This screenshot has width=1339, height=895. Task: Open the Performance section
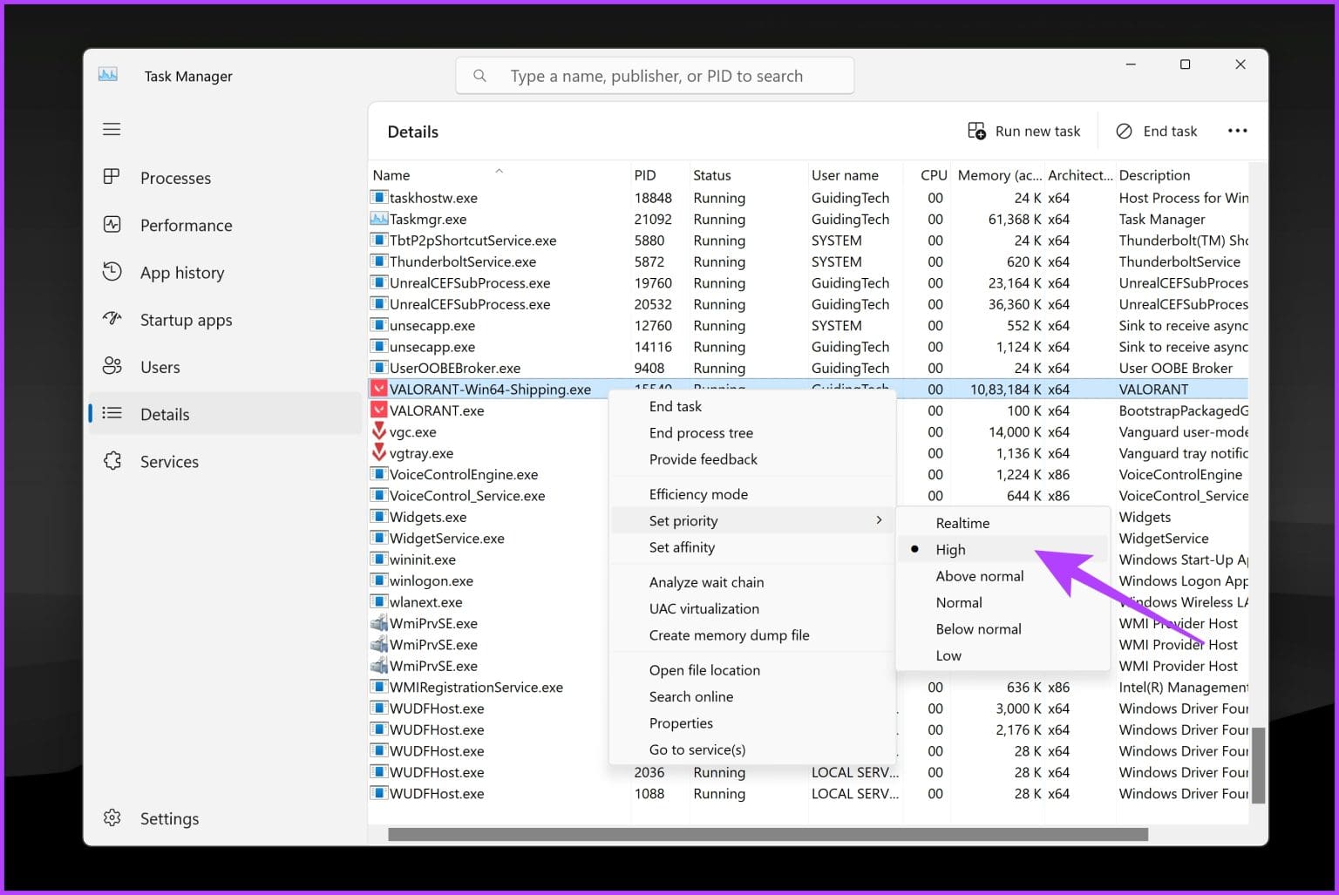coord(185,225)
